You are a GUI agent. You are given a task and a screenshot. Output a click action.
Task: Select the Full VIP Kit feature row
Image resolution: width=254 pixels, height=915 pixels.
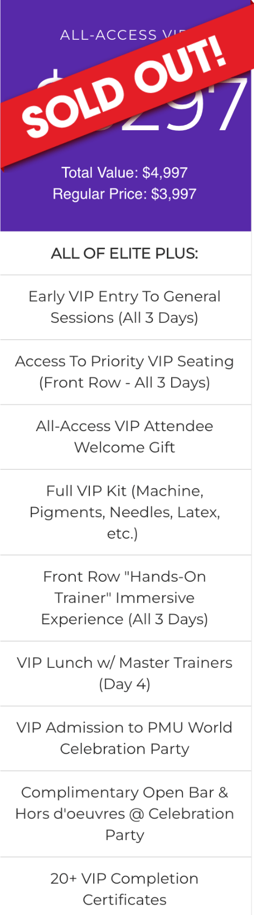tap(125, 512)
